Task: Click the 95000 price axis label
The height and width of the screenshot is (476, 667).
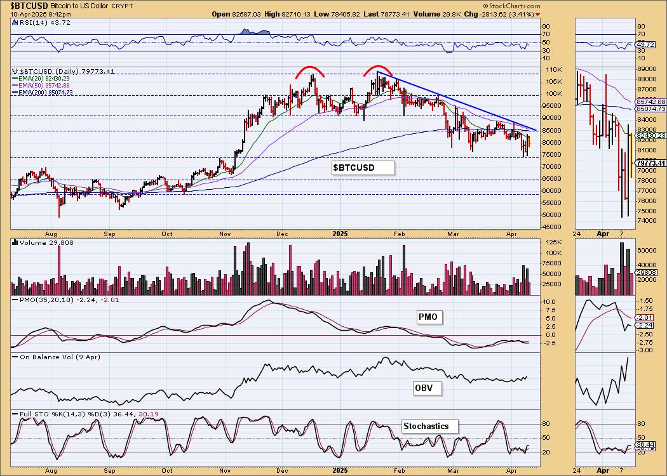Action: pos(552,106)
